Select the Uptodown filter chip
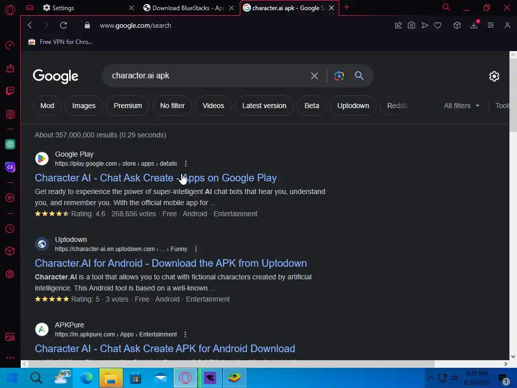This screenshot has height=388, width=517. click(x=353, y=106)
